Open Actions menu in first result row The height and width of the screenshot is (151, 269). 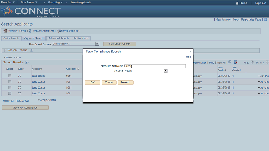[264, 75]
